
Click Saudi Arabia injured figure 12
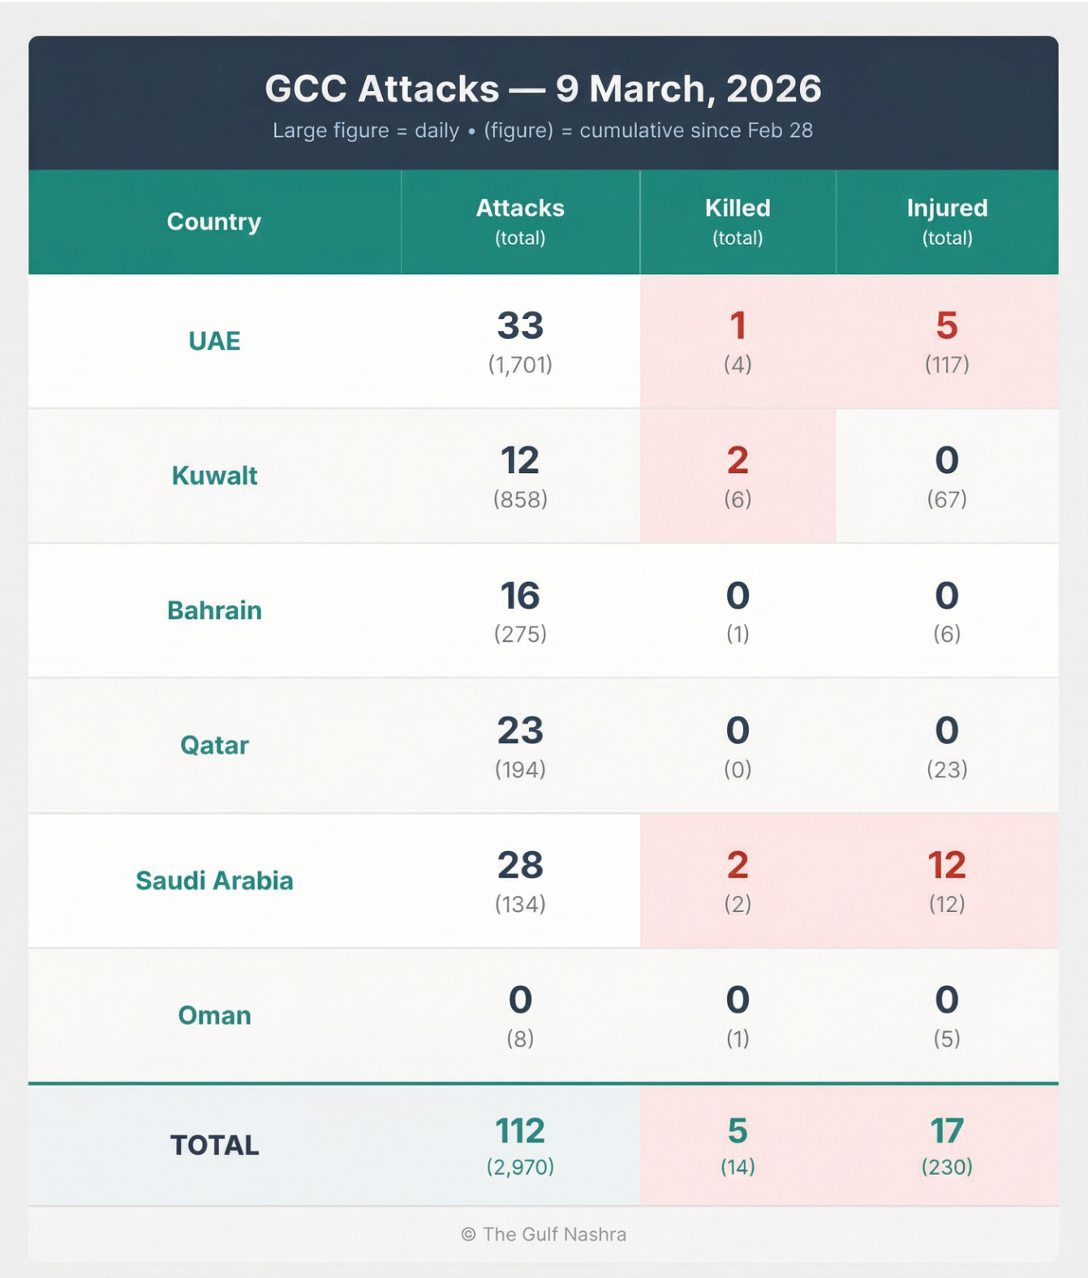click(x=947, y=865)
